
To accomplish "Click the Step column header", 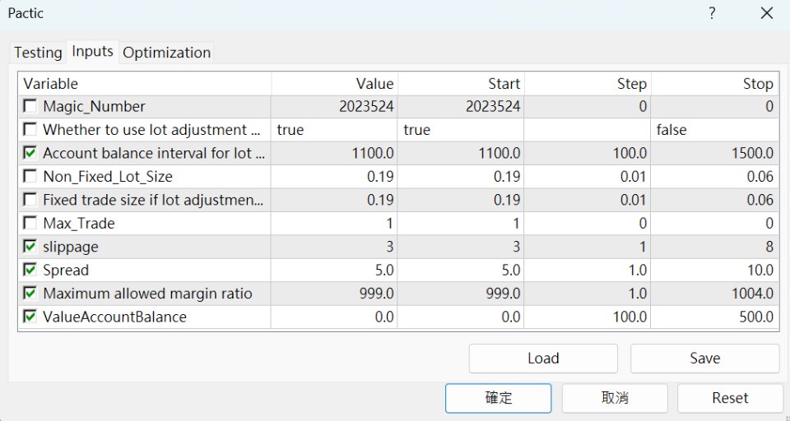I will [588, 84].
